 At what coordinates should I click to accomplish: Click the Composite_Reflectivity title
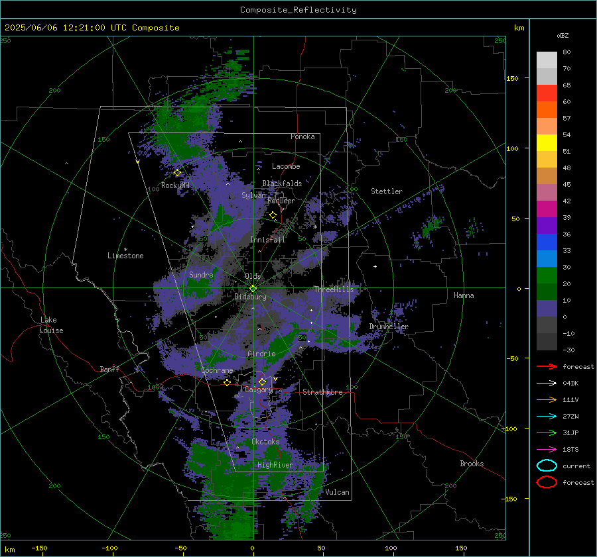[x=298, y=10]
